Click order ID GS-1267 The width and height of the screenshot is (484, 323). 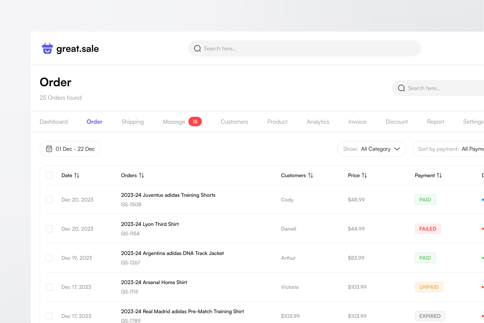point(131,263)
